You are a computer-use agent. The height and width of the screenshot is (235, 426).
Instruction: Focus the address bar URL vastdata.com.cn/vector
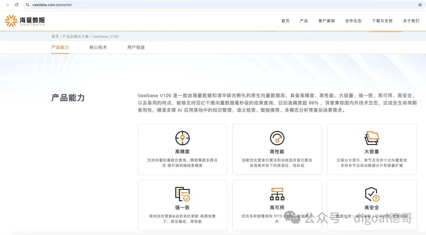52,5
